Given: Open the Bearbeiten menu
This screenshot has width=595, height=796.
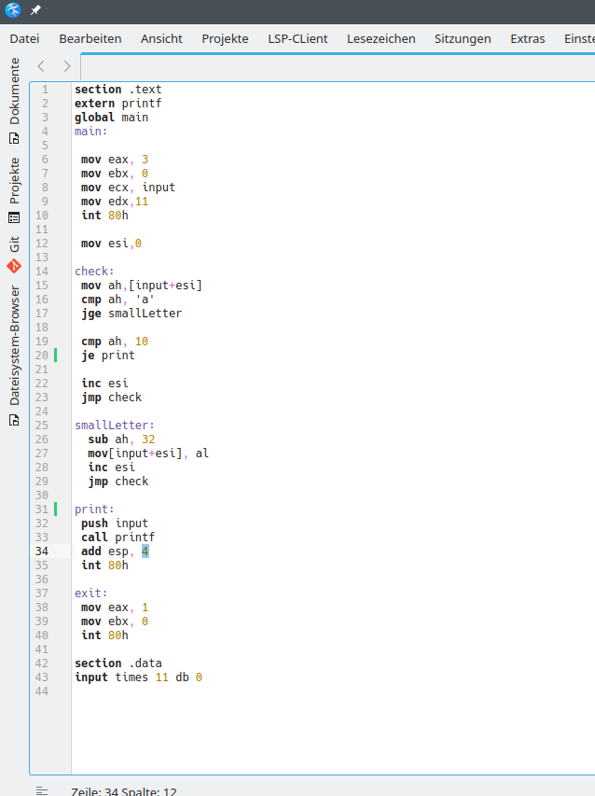Looking at the screenshot, I should [90, 38].
